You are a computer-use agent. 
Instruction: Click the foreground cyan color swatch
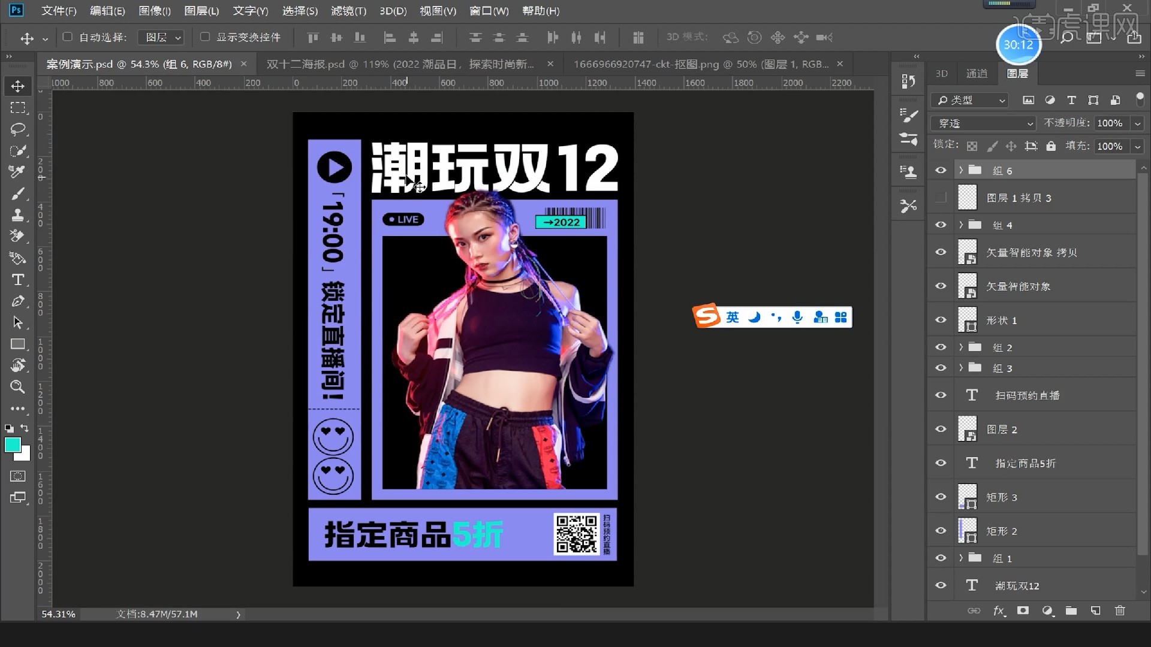pyautogui.click(x=13, y=445)
